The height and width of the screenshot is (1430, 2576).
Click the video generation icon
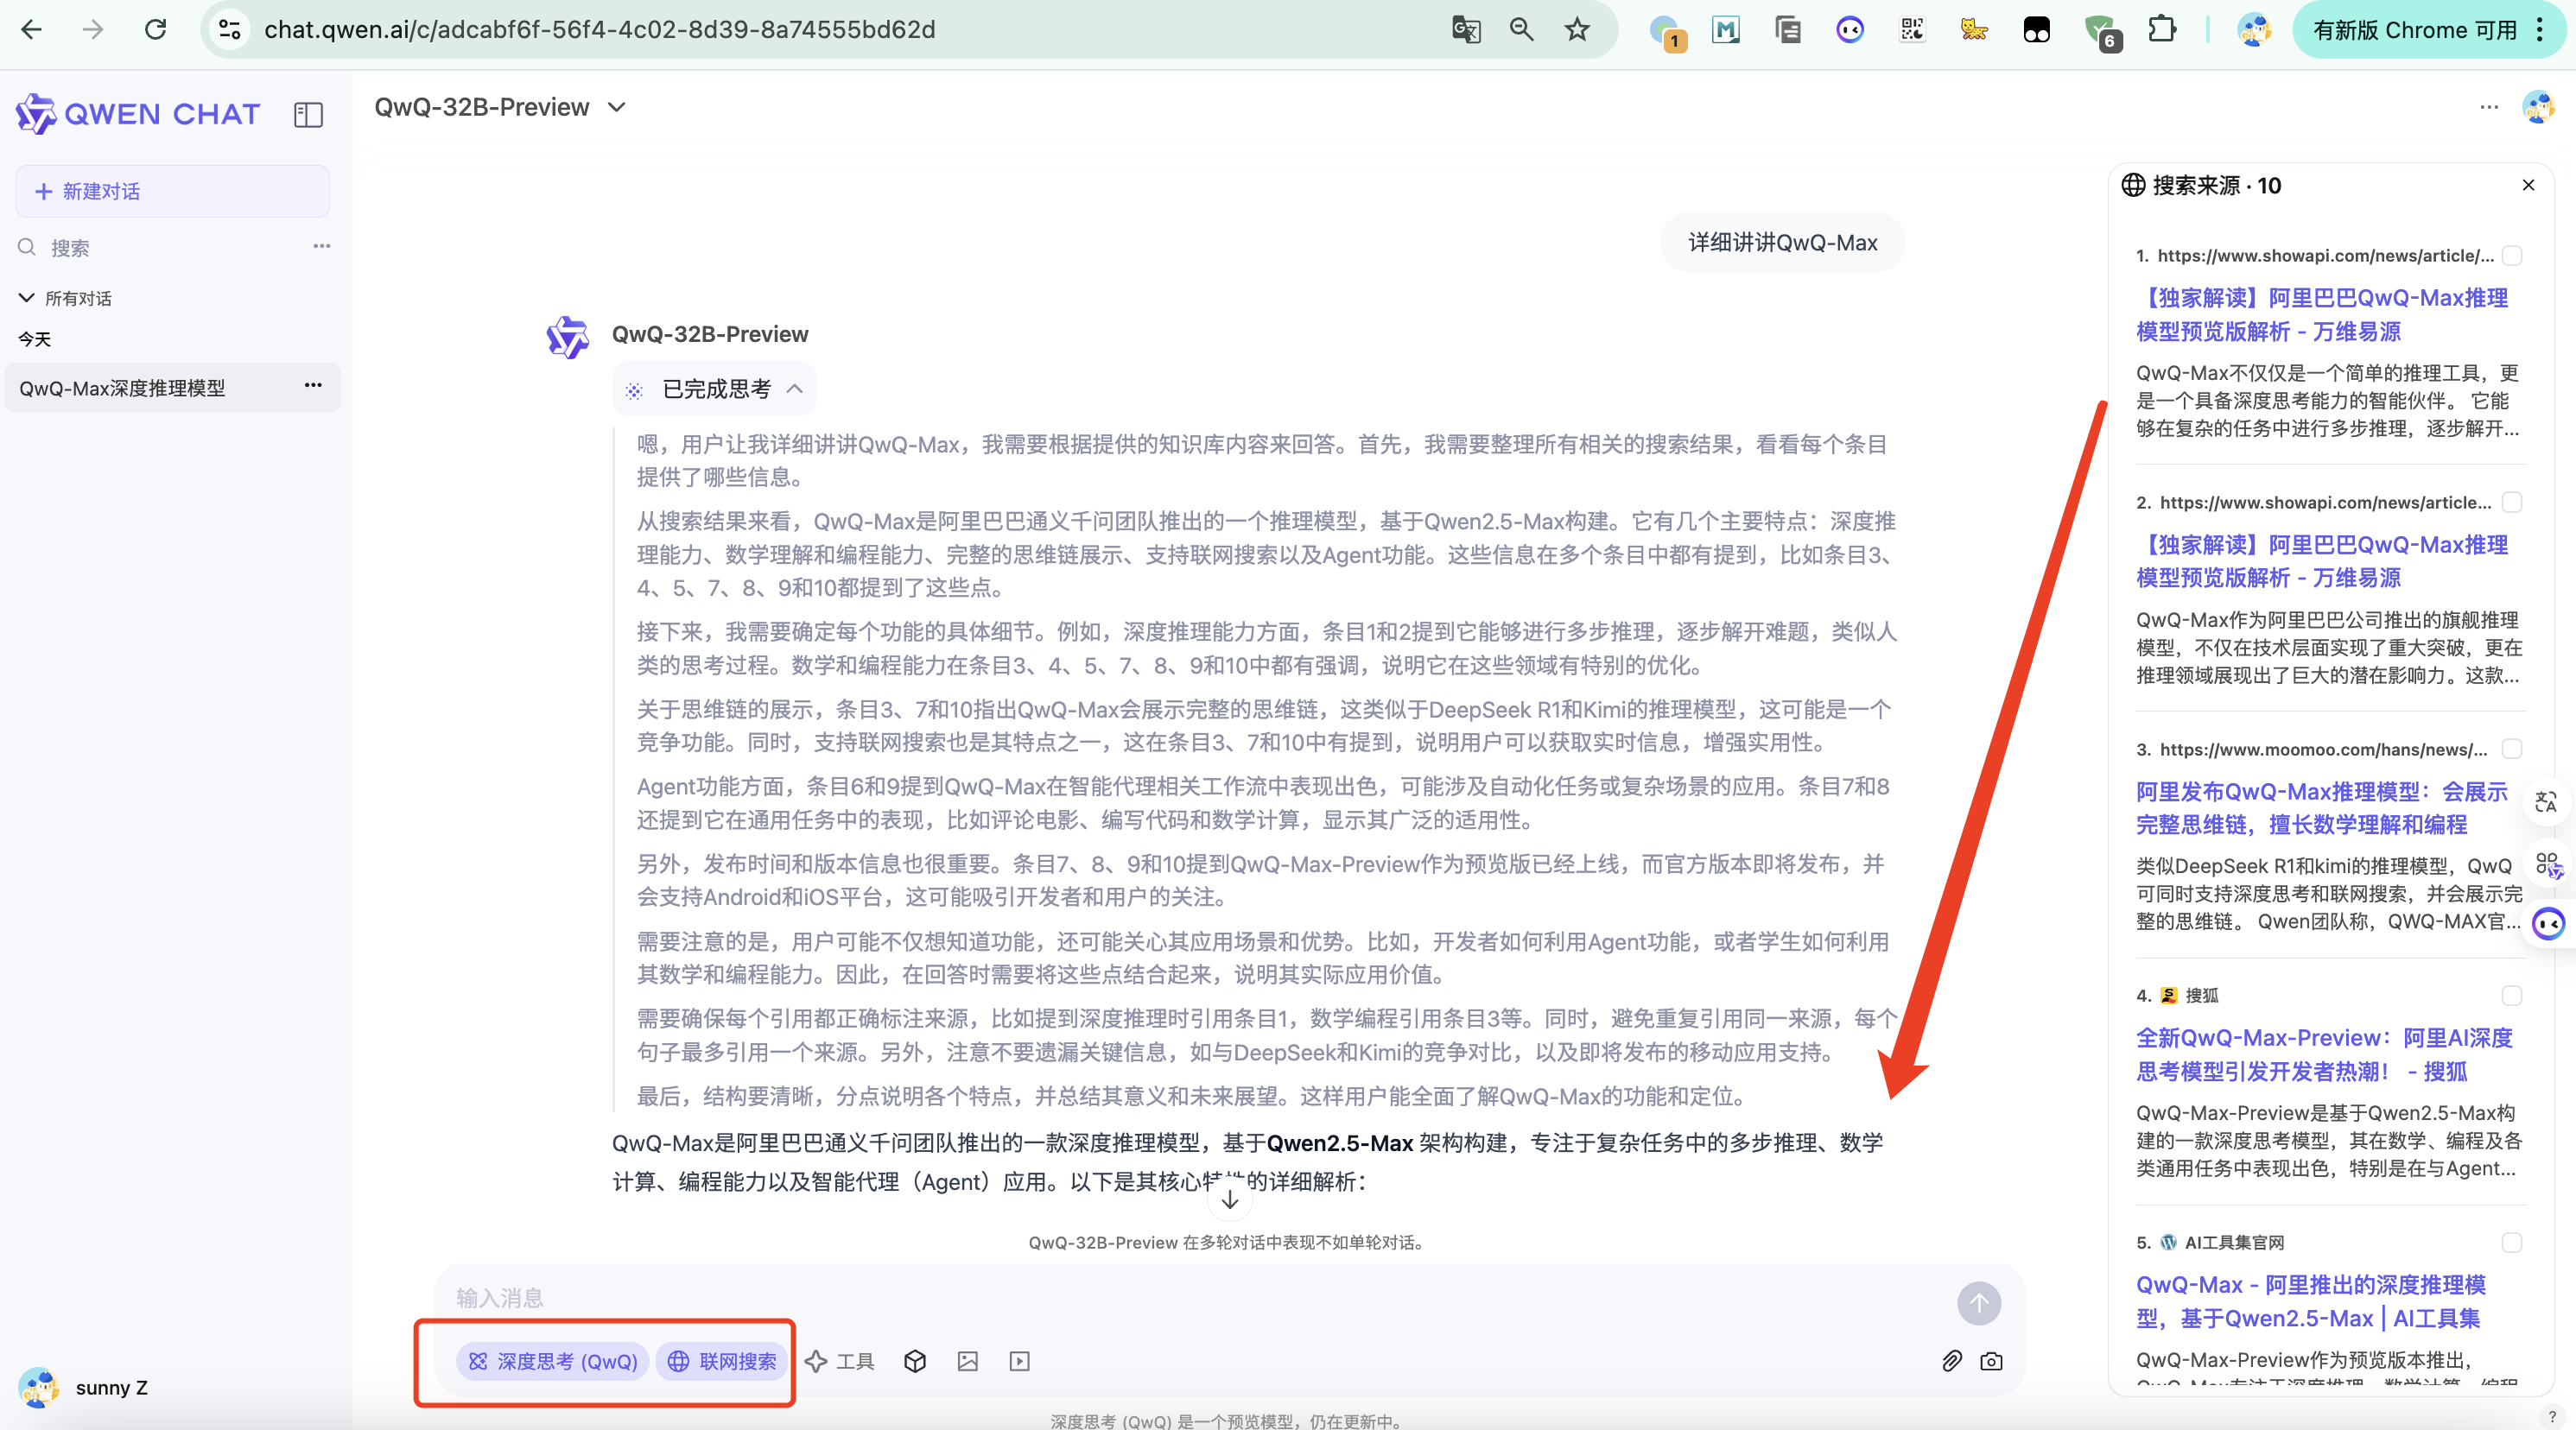click(x=1019, y=1360)
